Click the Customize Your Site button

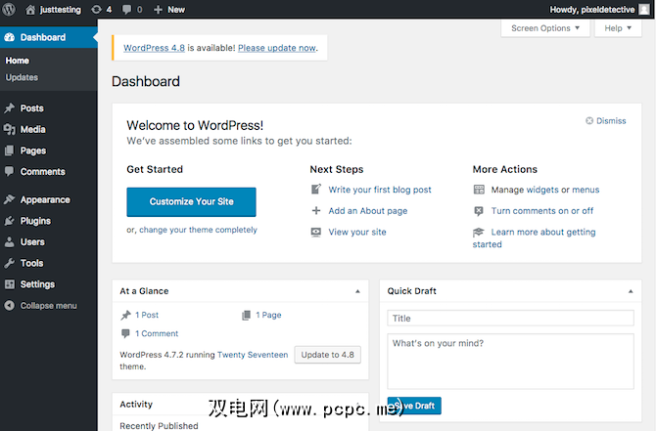point(191,201)
